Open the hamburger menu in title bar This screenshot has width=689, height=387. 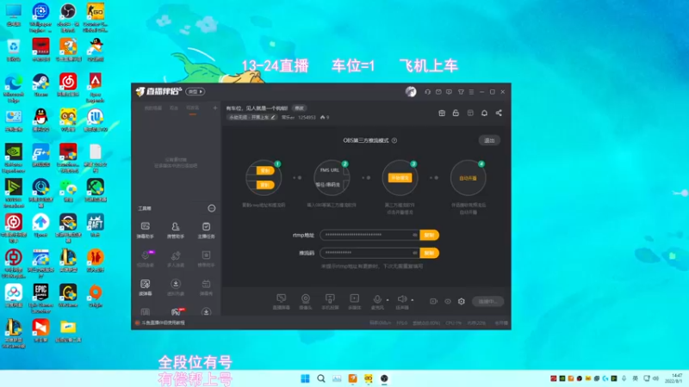coord(471,92)
